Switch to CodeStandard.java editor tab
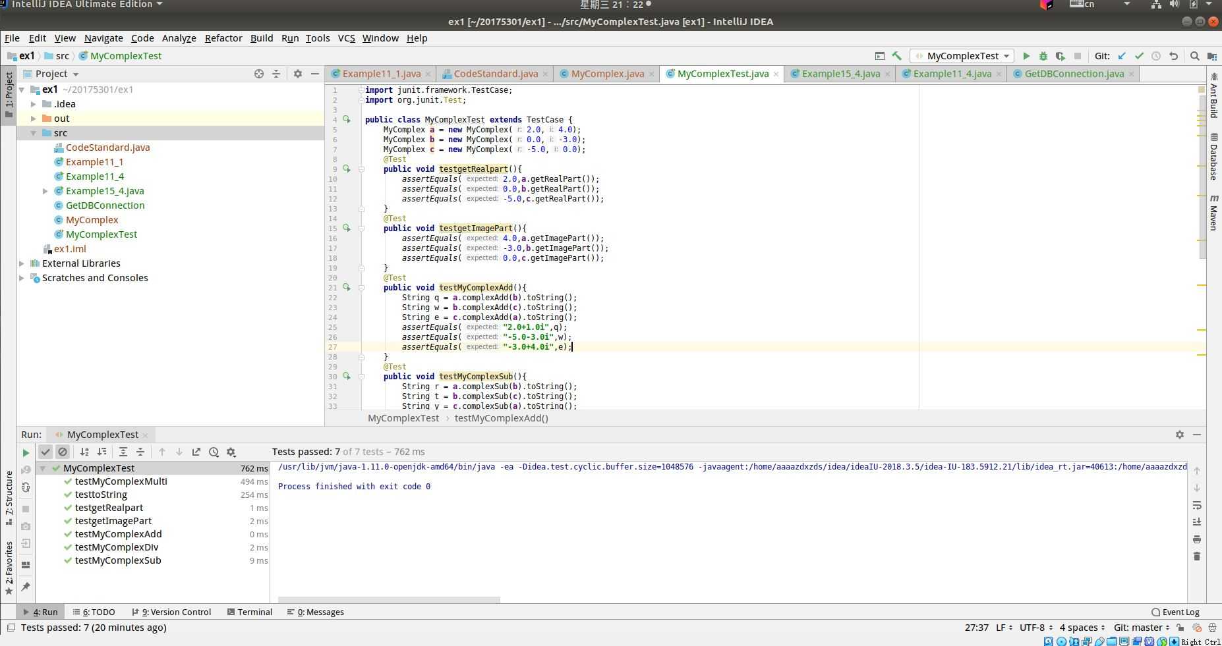Viewport: 1222px width, 646px height. click(x=496, y=74)
